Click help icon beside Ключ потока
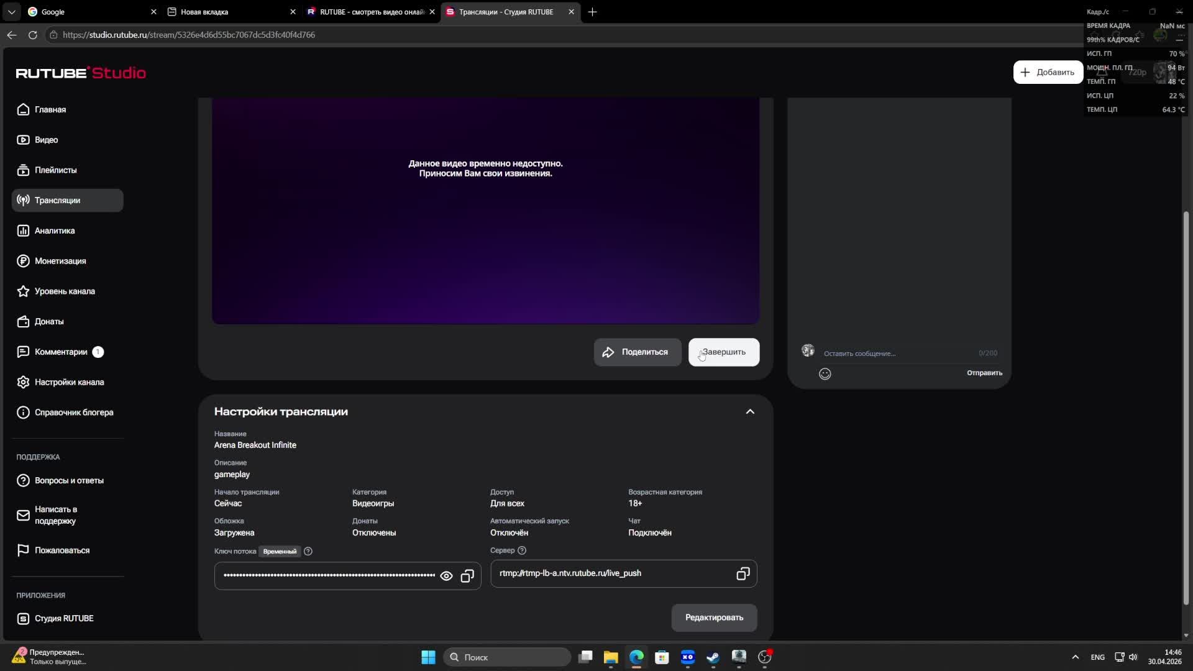 tap(308, 551)
